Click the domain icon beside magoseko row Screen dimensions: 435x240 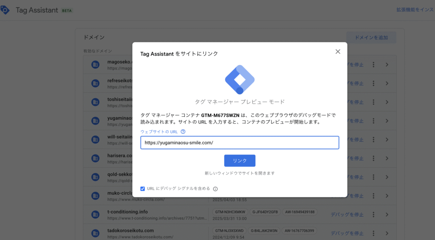96,65
